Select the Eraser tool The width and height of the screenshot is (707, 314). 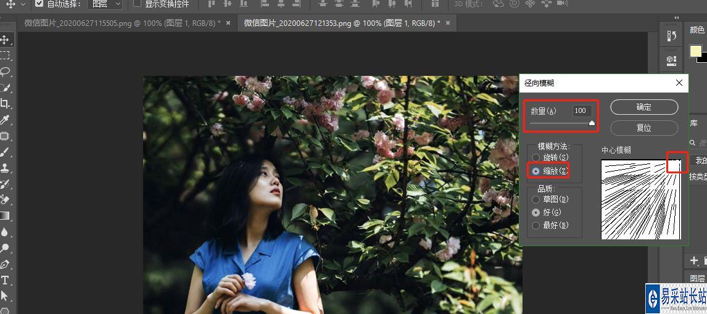(x=5, y=199)
